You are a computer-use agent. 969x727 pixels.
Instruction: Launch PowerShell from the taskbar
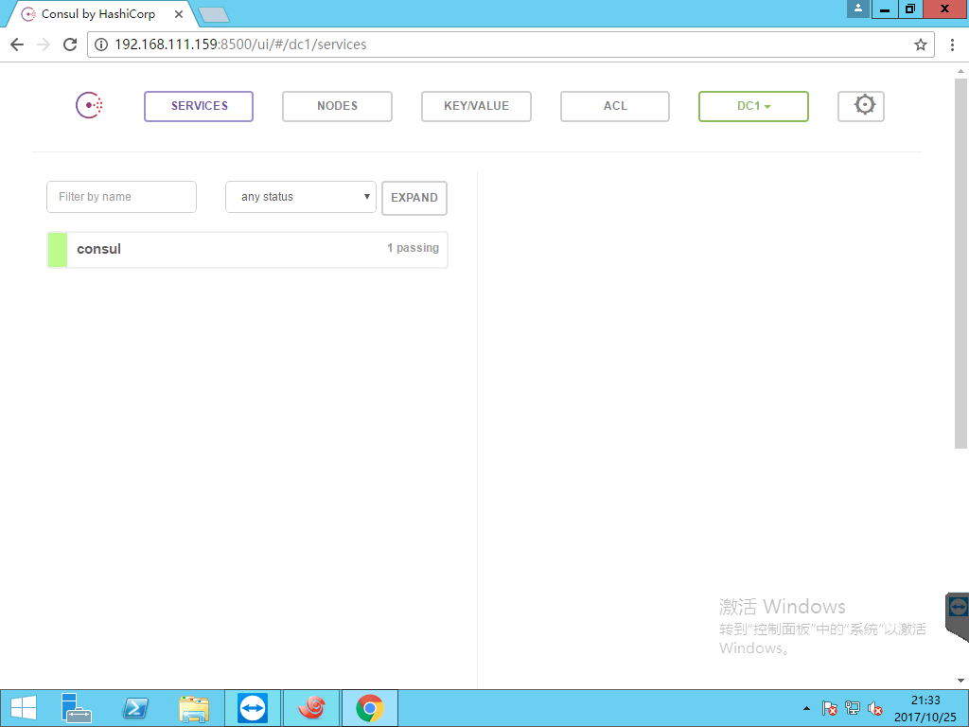point(136,708)
